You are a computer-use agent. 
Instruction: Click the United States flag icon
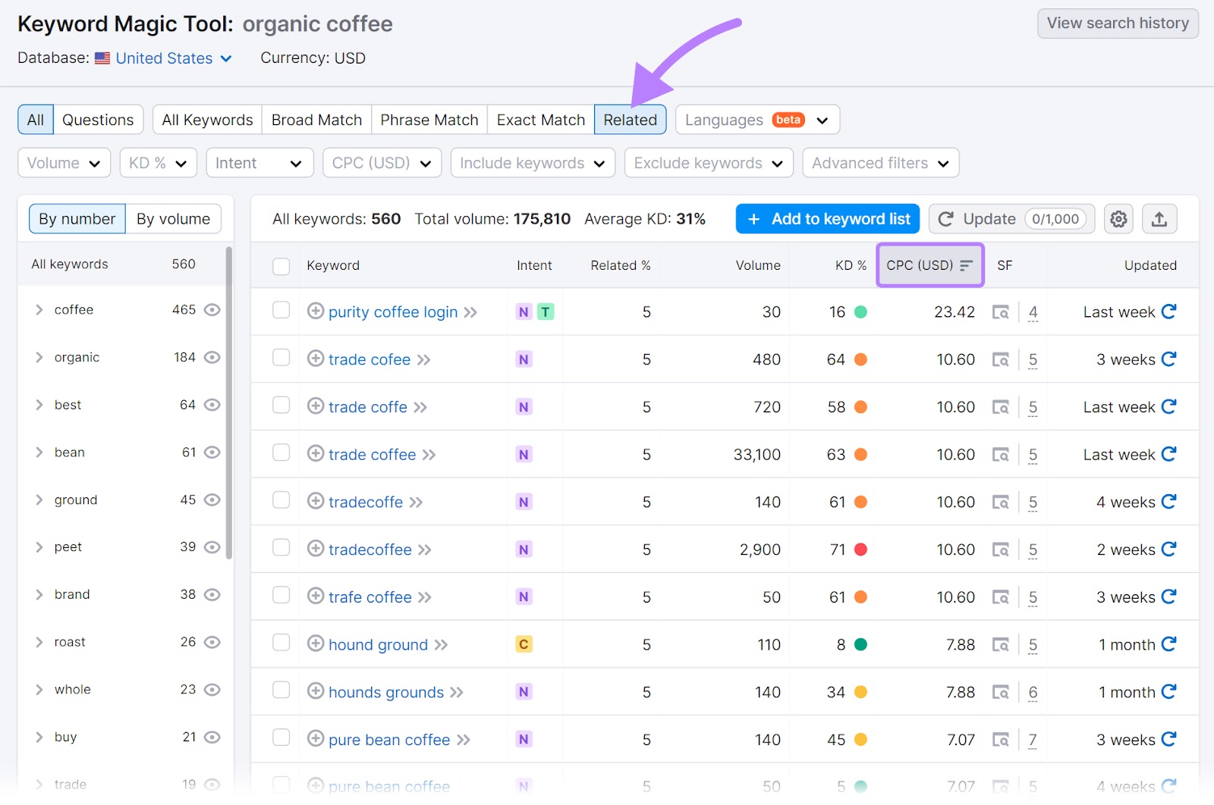pyautogui.click(x=102, y=58)
